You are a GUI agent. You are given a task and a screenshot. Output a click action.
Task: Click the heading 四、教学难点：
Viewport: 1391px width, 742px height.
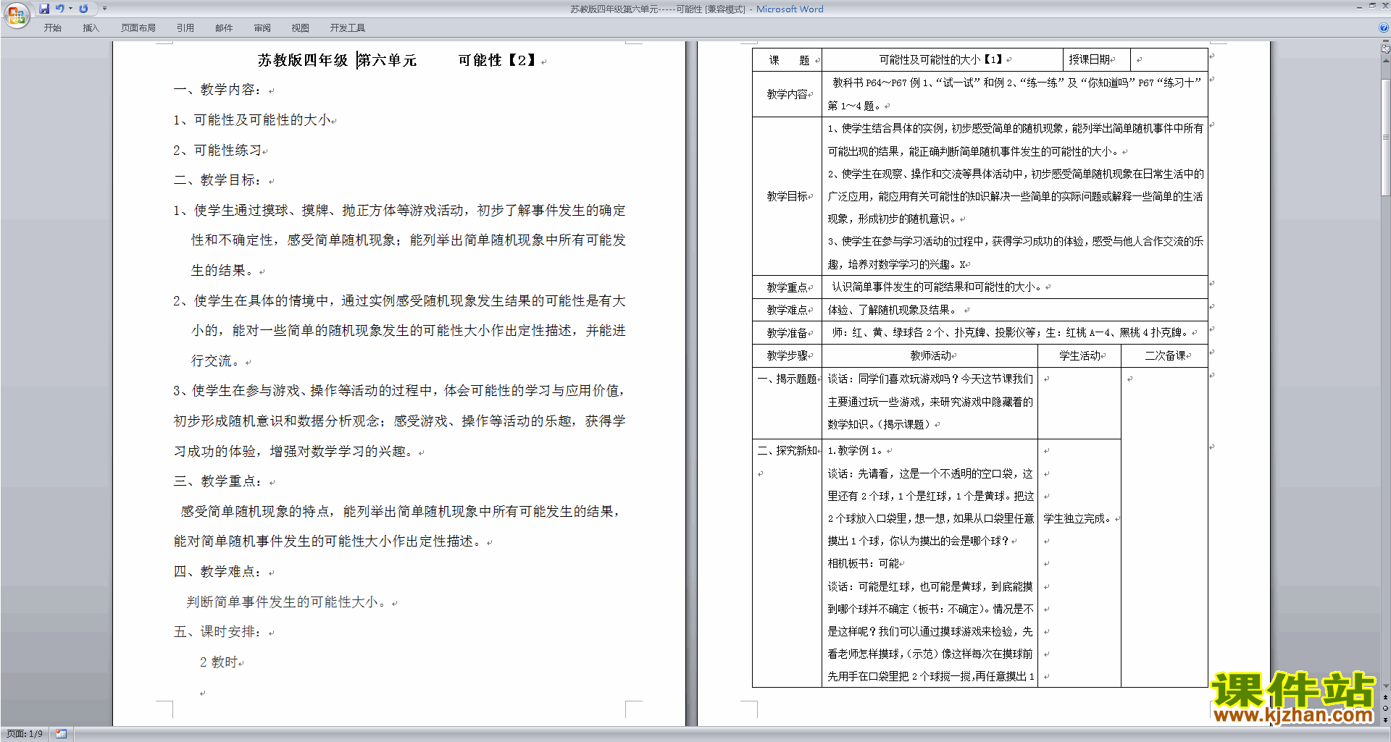(217, 572)
